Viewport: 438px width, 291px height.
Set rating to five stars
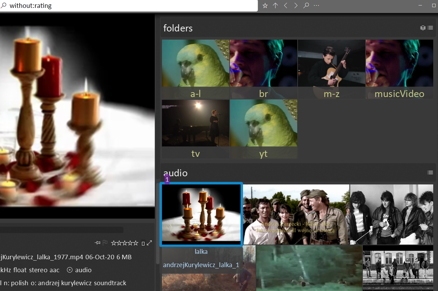136,243
